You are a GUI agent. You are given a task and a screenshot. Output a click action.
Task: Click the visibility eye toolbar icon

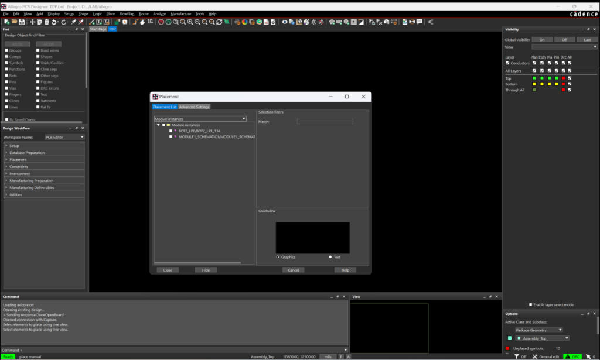click(x=285, y=22)
